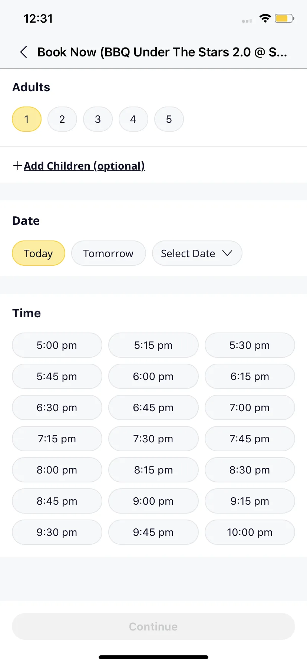Choose 5 adults option
This screenshot has height=665, width=307.
point(169,119)
